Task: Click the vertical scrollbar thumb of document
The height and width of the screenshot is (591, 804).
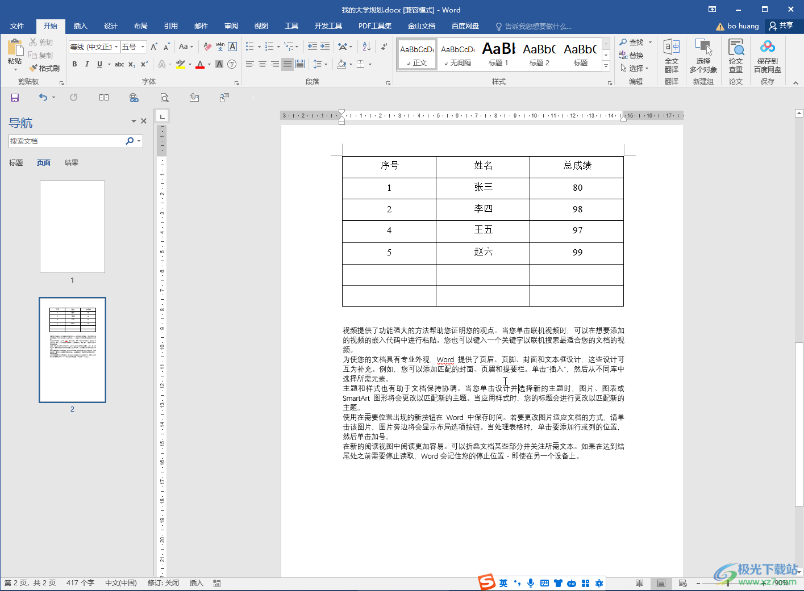Action: pos(799,424)
